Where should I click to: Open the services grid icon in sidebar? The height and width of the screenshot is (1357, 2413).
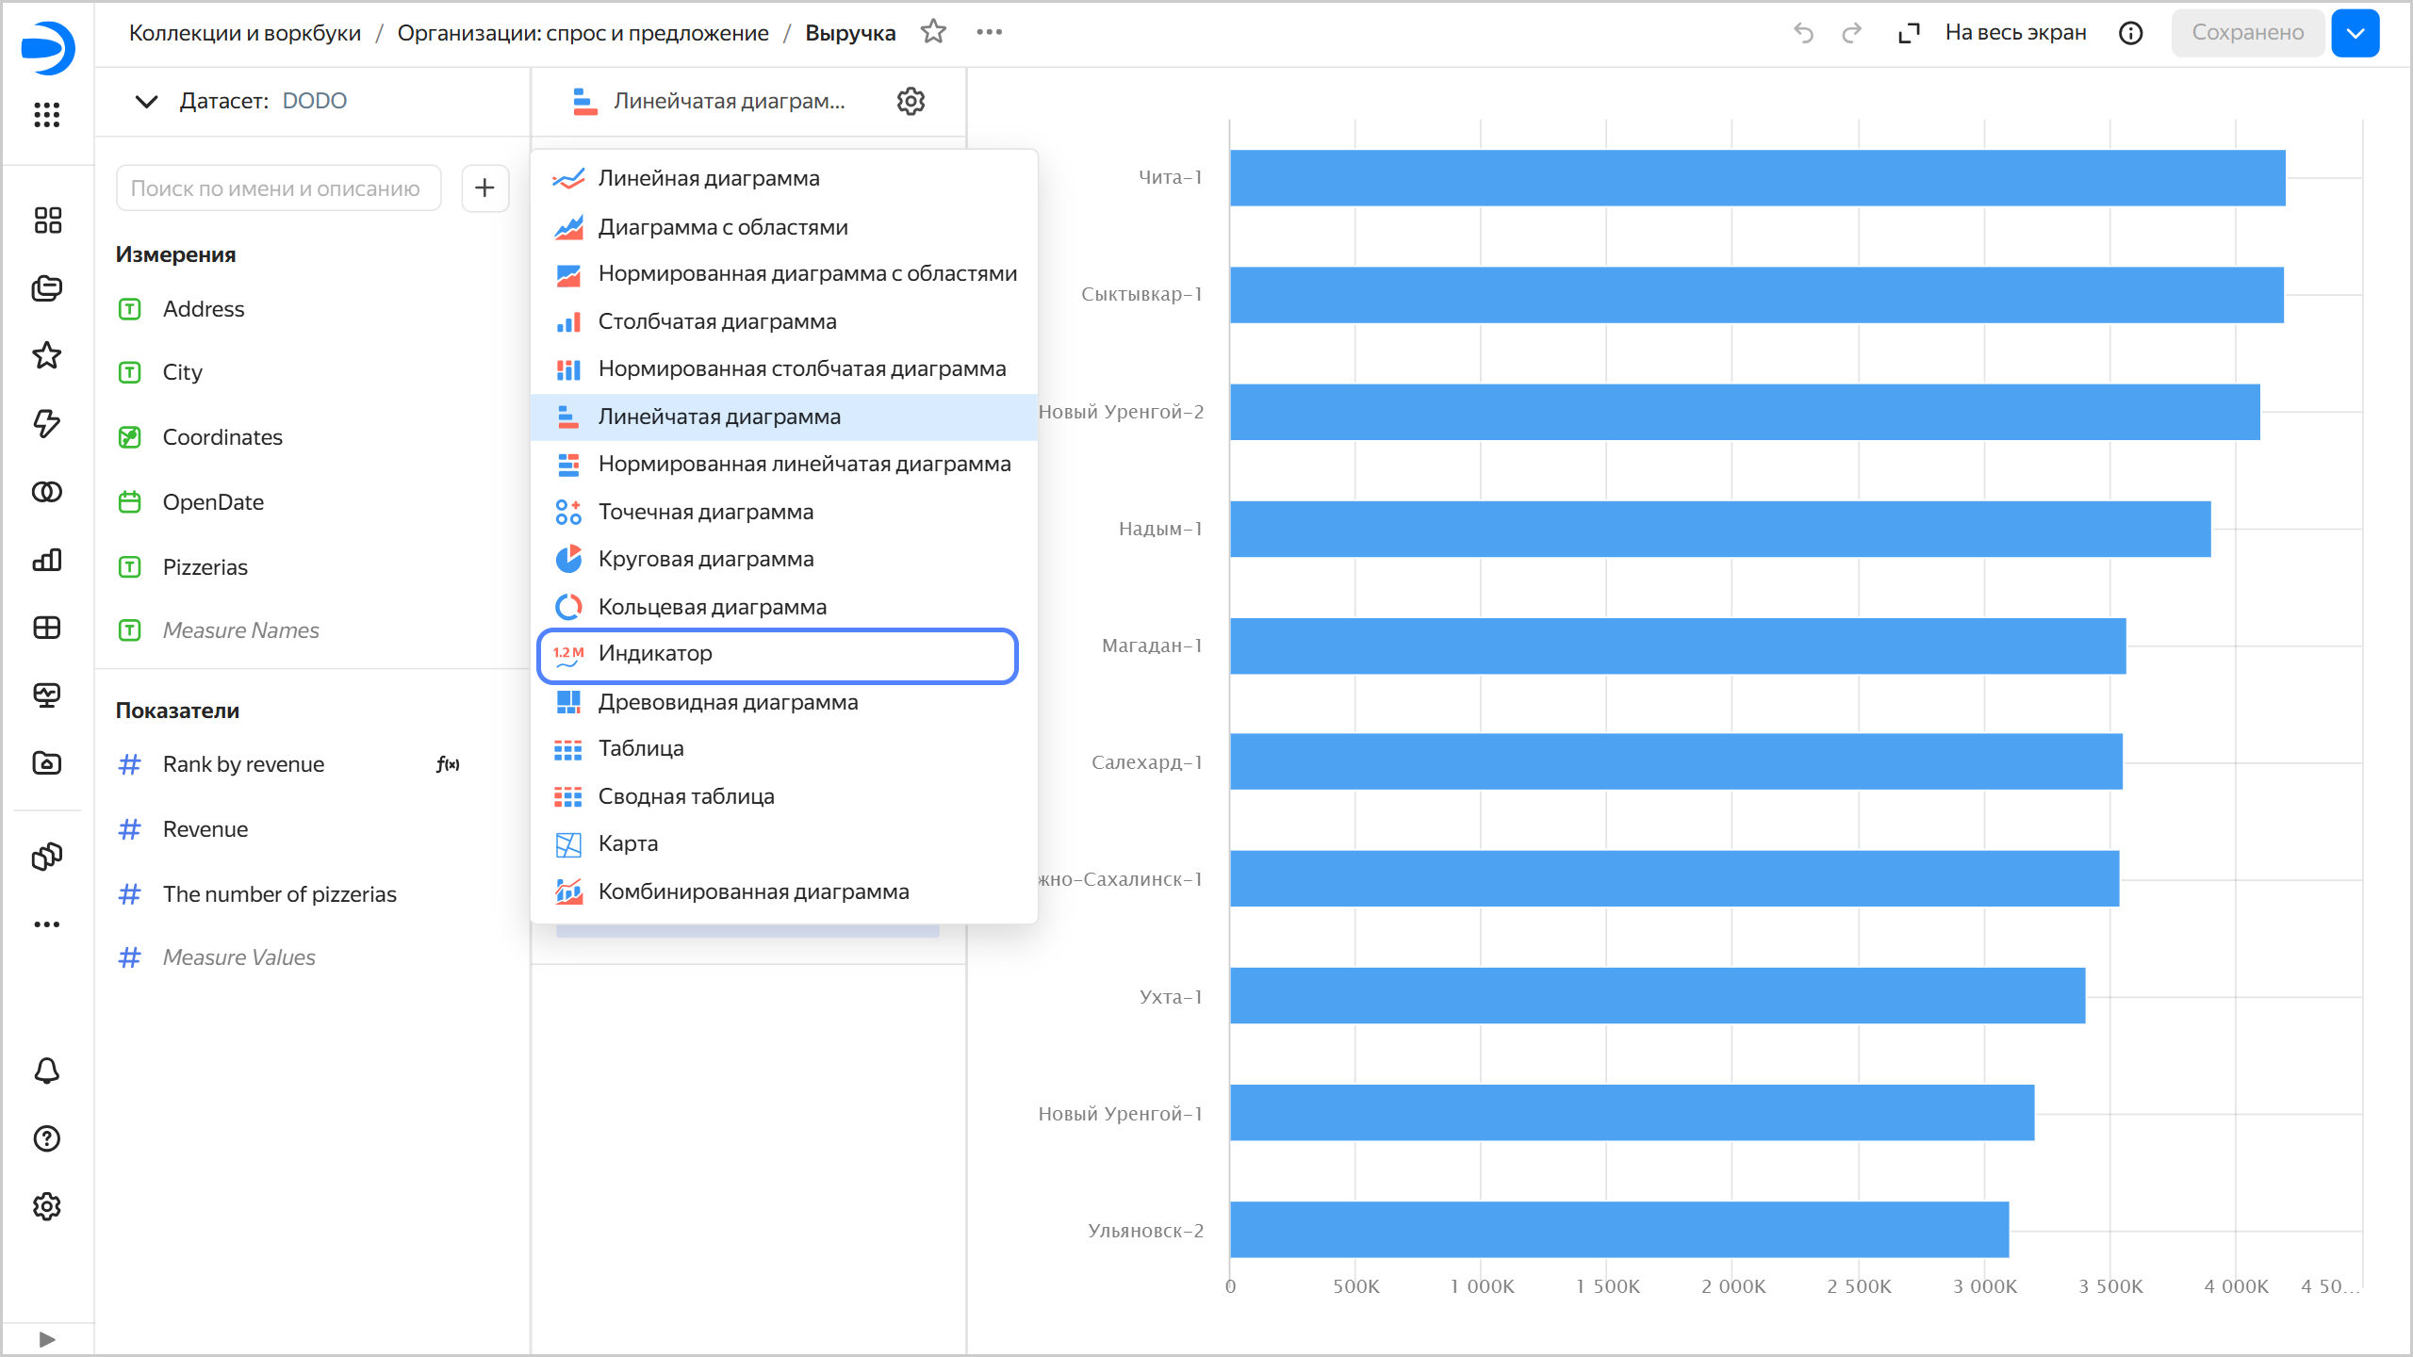(x=47, y=115)
